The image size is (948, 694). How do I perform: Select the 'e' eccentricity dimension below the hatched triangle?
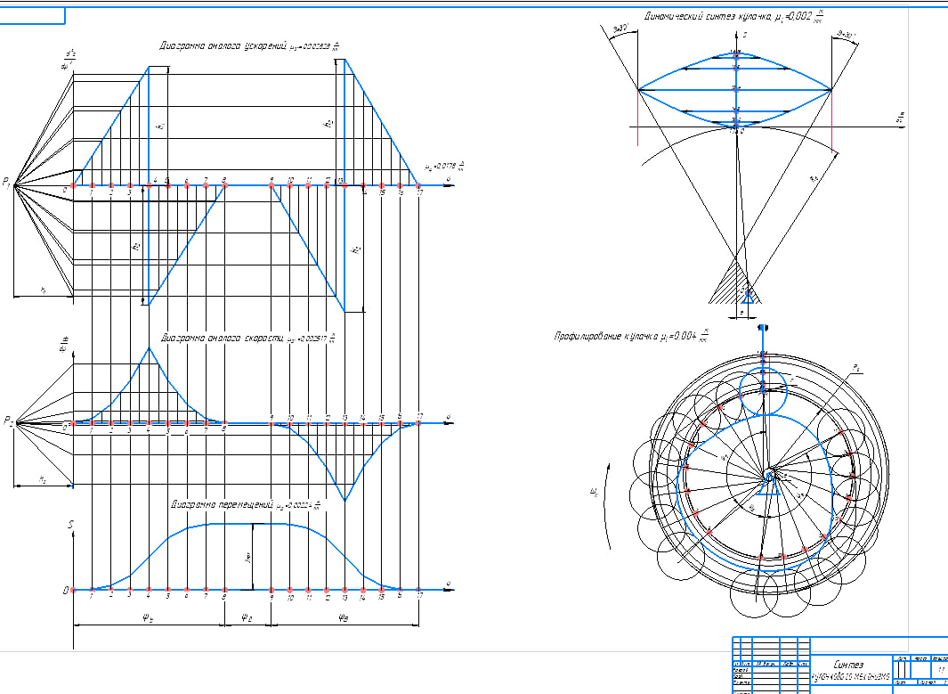742,314
